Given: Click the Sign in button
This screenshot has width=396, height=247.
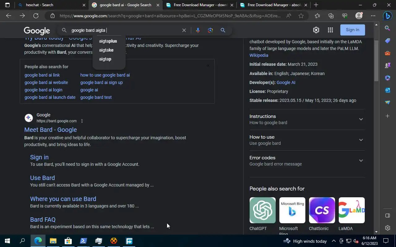Looking at the screenshot, I should coord(353,30).
